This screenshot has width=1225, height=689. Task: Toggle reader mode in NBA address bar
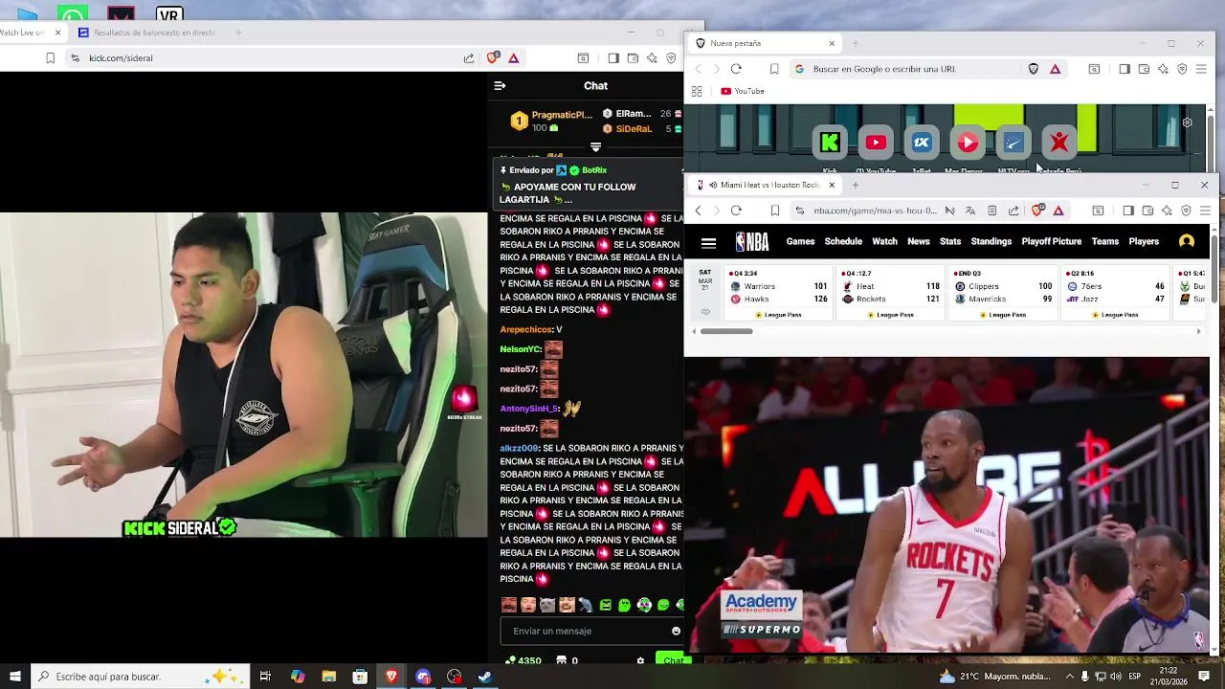pos(991,211)
